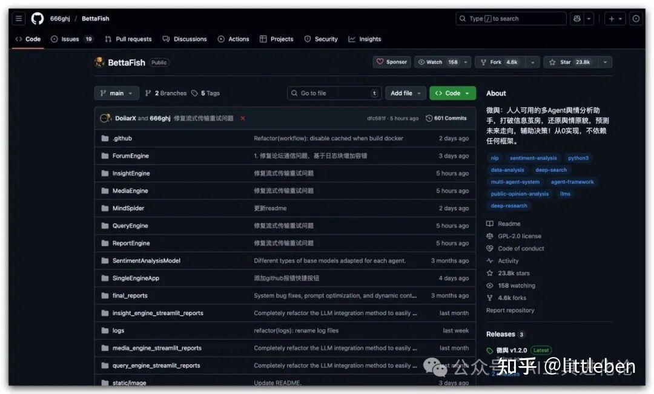The image size is (654, 394).
Task: Click the GPL-2.0 license scales icon
Action: (489, 236)
